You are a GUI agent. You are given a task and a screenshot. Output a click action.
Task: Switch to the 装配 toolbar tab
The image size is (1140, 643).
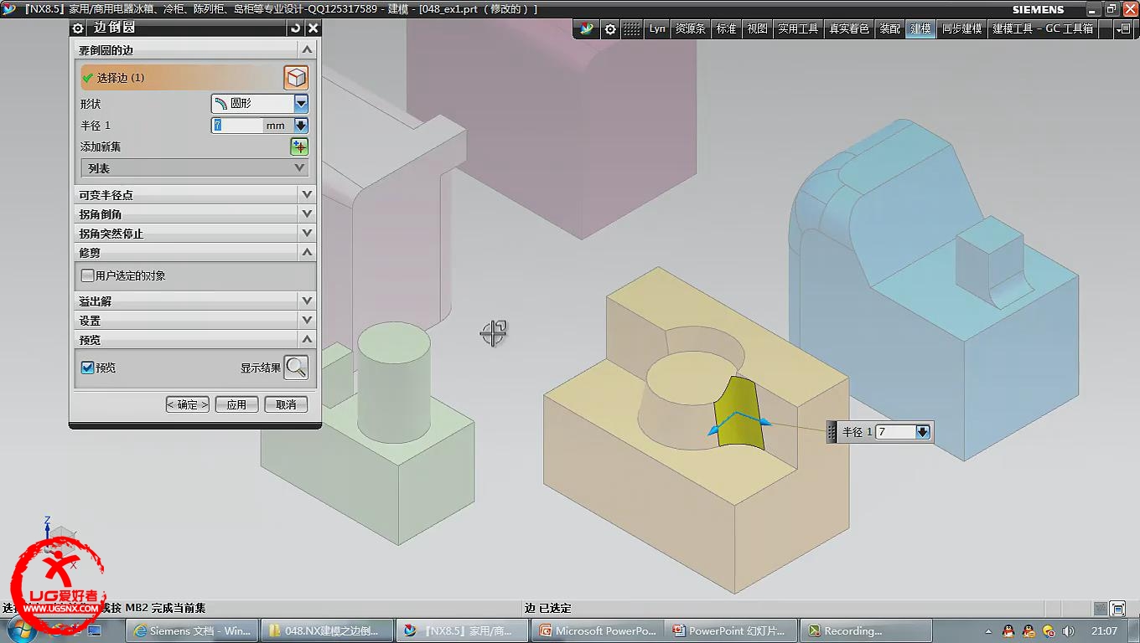tap(889, 28)
